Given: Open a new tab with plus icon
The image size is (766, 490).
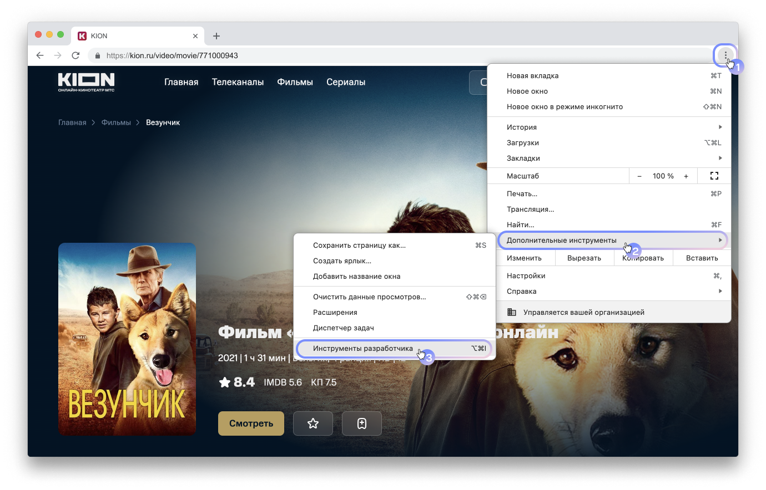Looking at the screenshot, I should click(x=216, y=36).
